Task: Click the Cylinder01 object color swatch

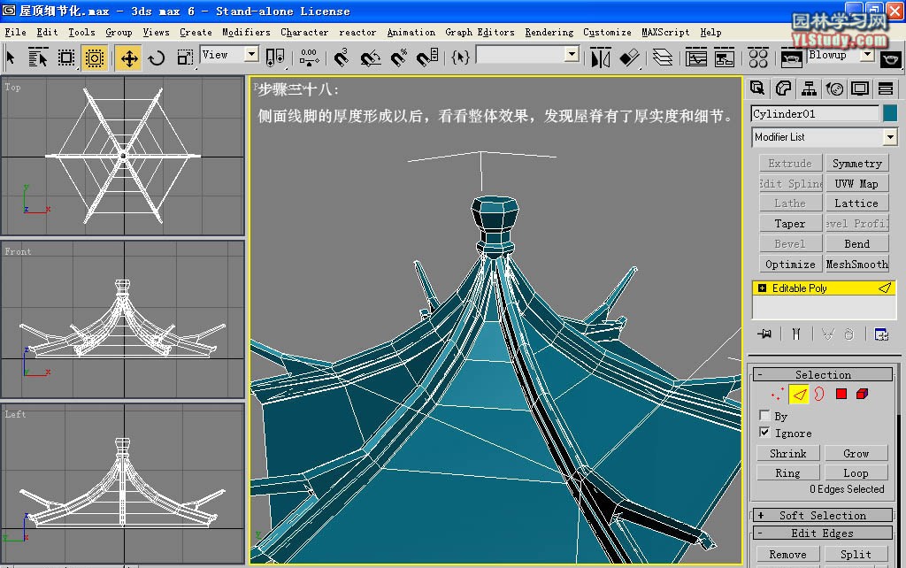Action: 890,113
